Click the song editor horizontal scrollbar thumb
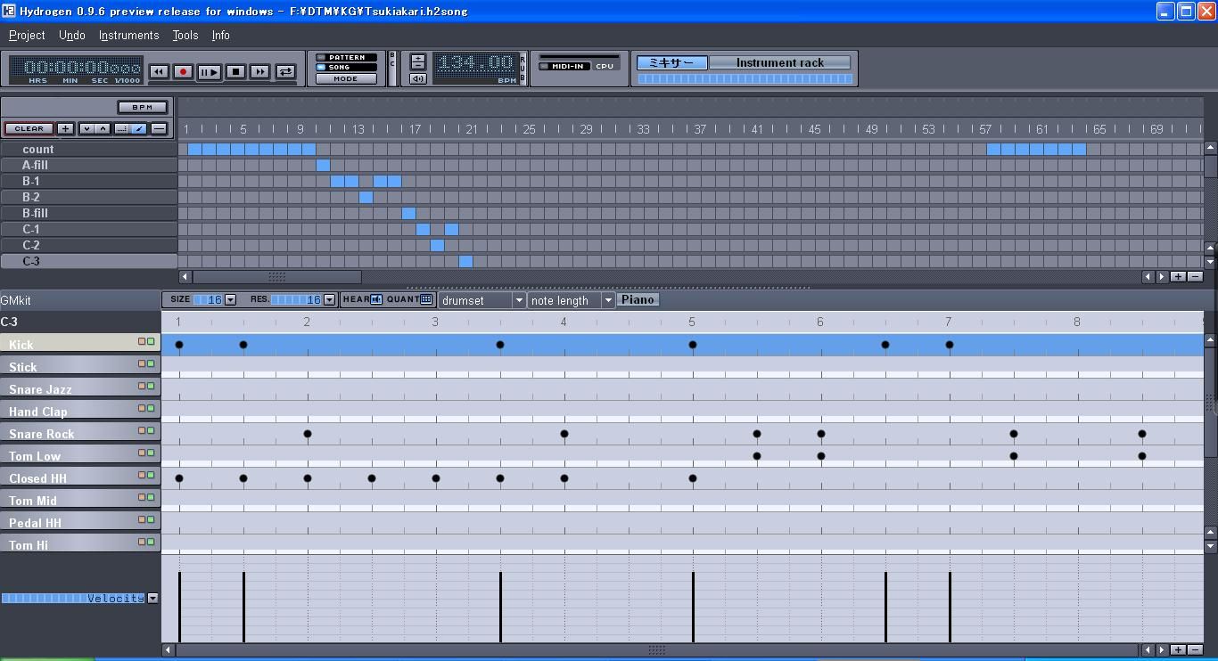This screenshot has height=661, width=1218. click(277, 277)
